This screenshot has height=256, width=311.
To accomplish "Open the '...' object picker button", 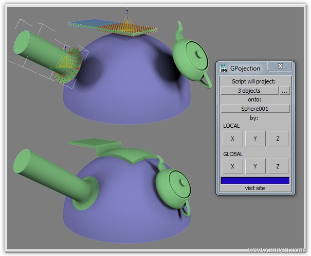I will [x=285, y=91].
